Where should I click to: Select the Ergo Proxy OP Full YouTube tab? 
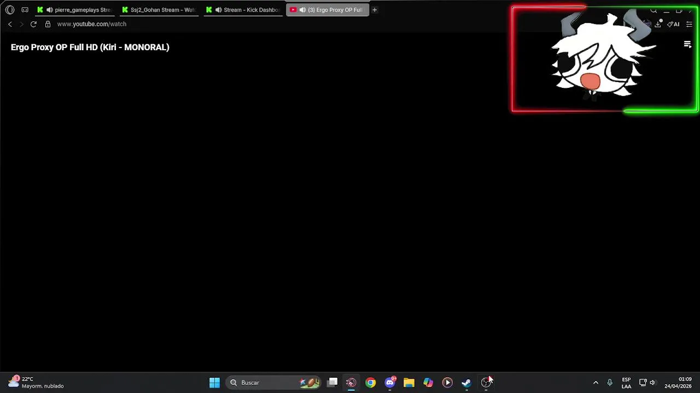coord(328,10)
